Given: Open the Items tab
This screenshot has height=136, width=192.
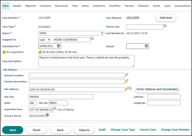Looking at the screenshot, I should pos(85,6).
